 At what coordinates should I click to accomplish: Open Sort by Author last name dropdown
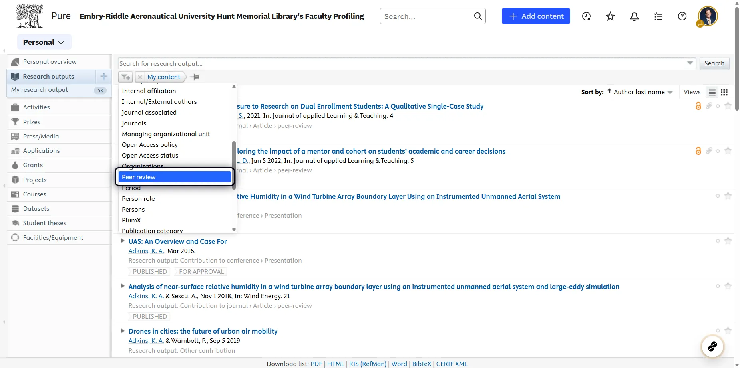coord(643,92)
